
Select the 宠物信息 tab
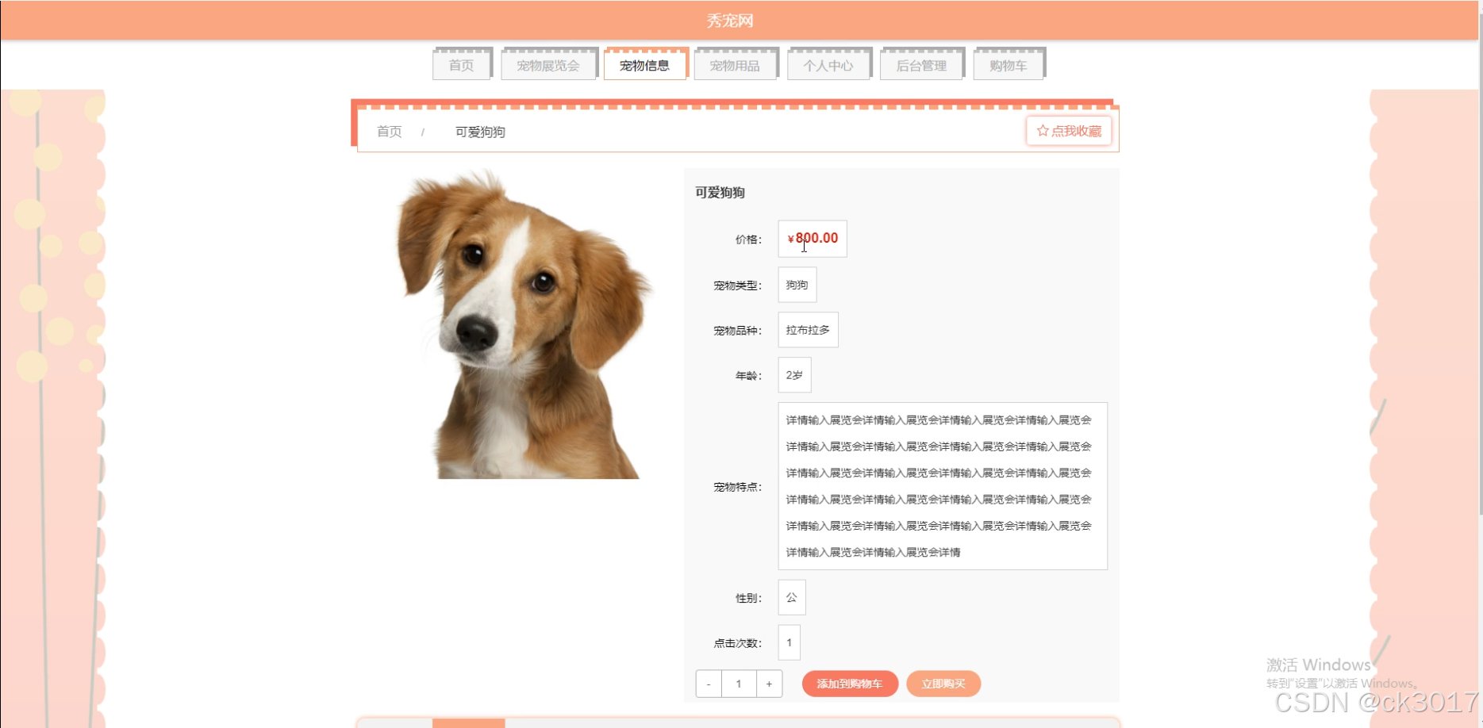[644, 65]
